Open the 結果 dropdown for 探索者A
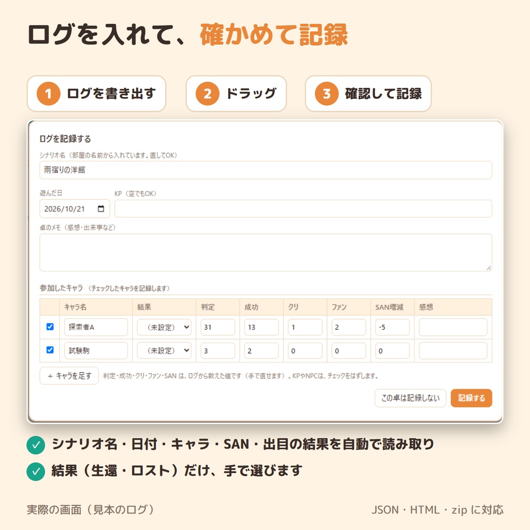 point(164,327)
